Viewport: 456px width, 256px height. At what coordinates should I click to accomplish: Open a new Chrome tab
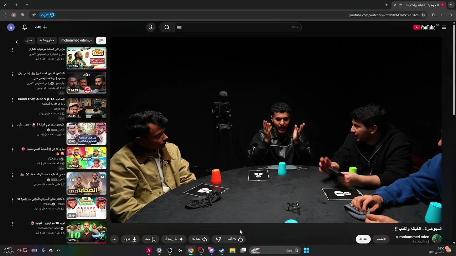(x=387, y=5)
